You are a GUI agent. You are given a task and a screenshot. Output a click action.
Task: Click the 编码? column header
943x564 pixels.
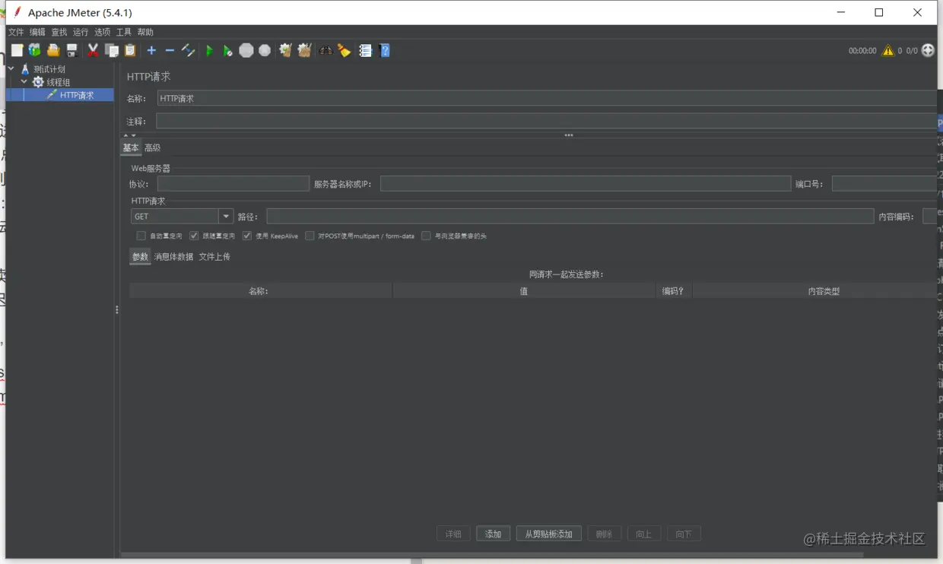coord(674,291)
